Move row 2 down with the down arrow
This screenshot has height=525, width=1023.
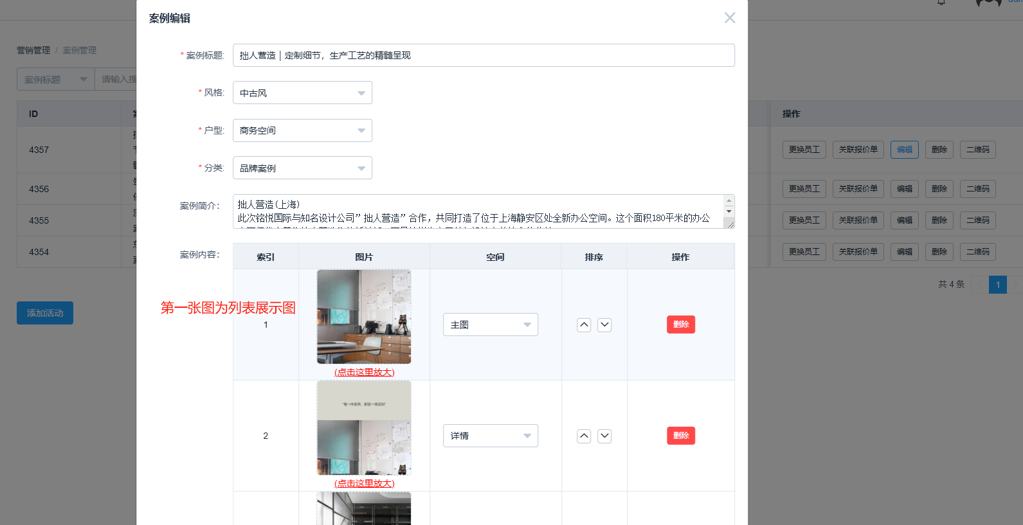[604, 436]
